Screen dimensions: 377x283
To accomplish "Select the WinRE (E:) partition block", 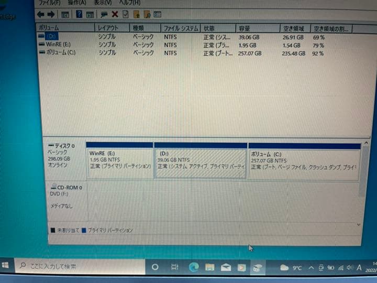I will pyautogui.click(x=119, y=160).
